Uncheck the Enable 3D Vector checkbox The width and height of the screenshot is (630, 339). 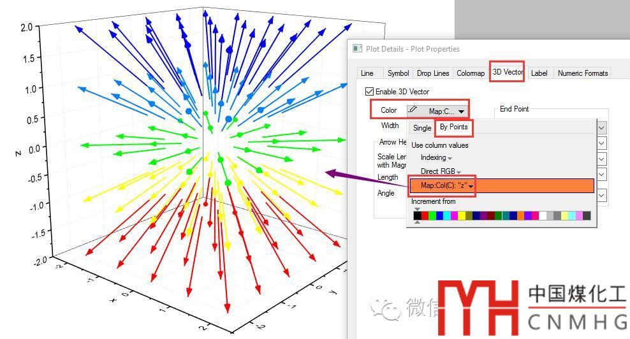369,92
